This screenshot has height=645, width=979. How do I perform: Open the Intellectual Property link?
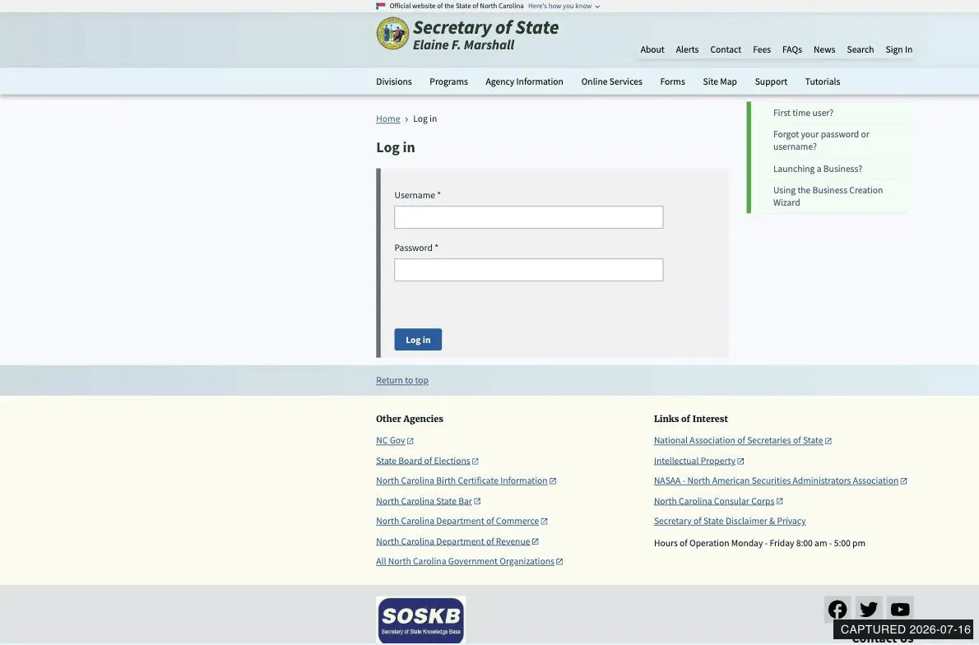point(694,461)
